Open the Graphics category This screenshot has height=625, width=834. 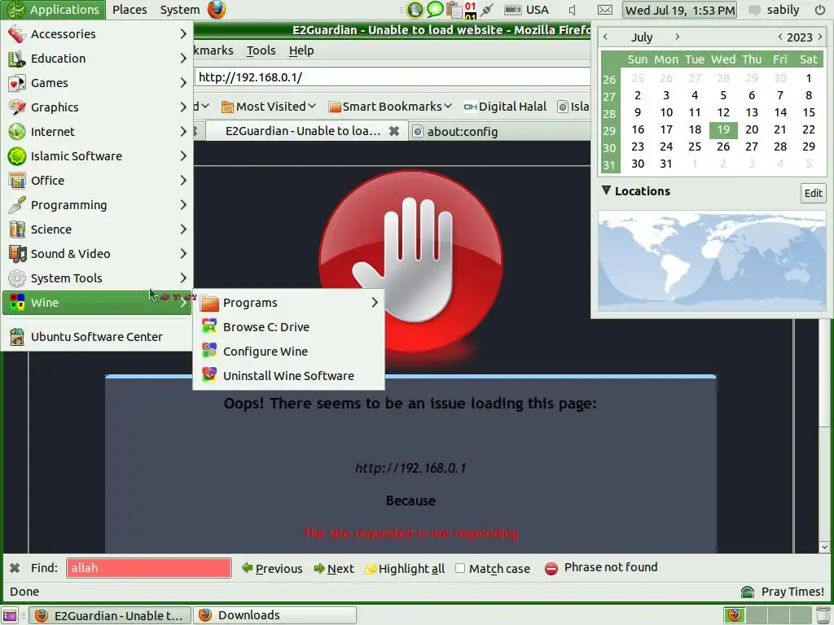[97, 107]
